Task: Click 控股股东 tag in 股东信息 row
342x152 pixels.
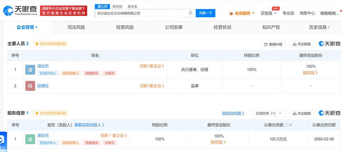Action: tap(92, 143)
